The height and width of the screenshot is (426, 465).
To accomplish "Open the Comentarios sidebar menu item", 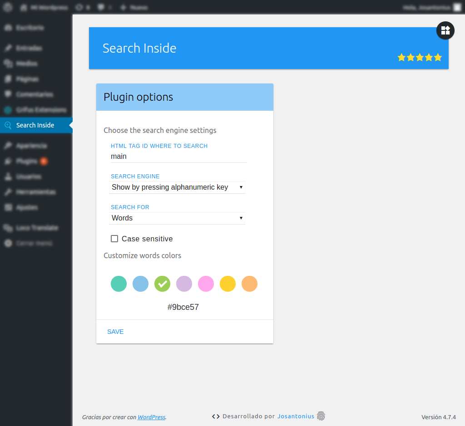I will [36, 94].
